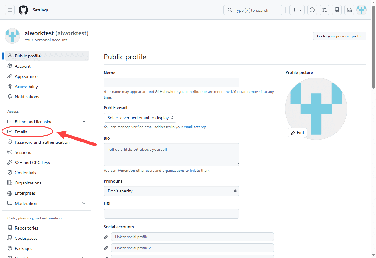Image resolution: width=376 pixels, height=258 pixels.
Task: Click the GitHub logo icon
Action: (23, 10)
